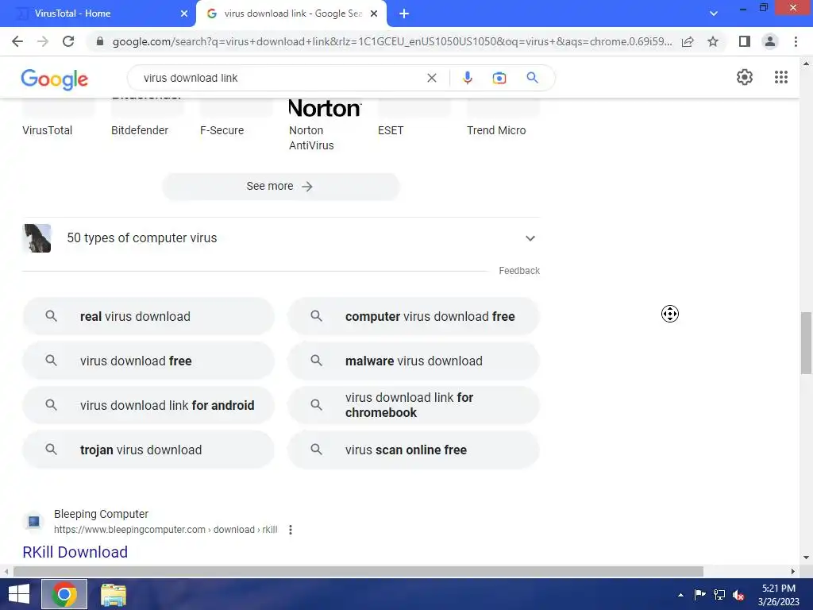Open the RKill Download result
This screenshot has width=813, height=610.
coord(75,552)
